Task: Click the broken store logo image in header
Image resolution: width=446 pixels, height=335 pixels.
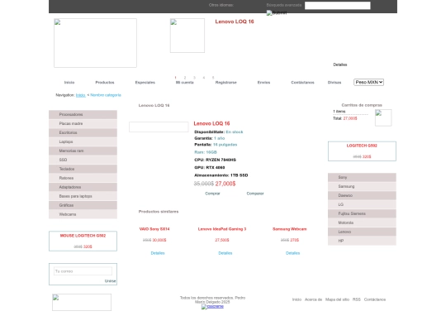Action: point(95,43)
